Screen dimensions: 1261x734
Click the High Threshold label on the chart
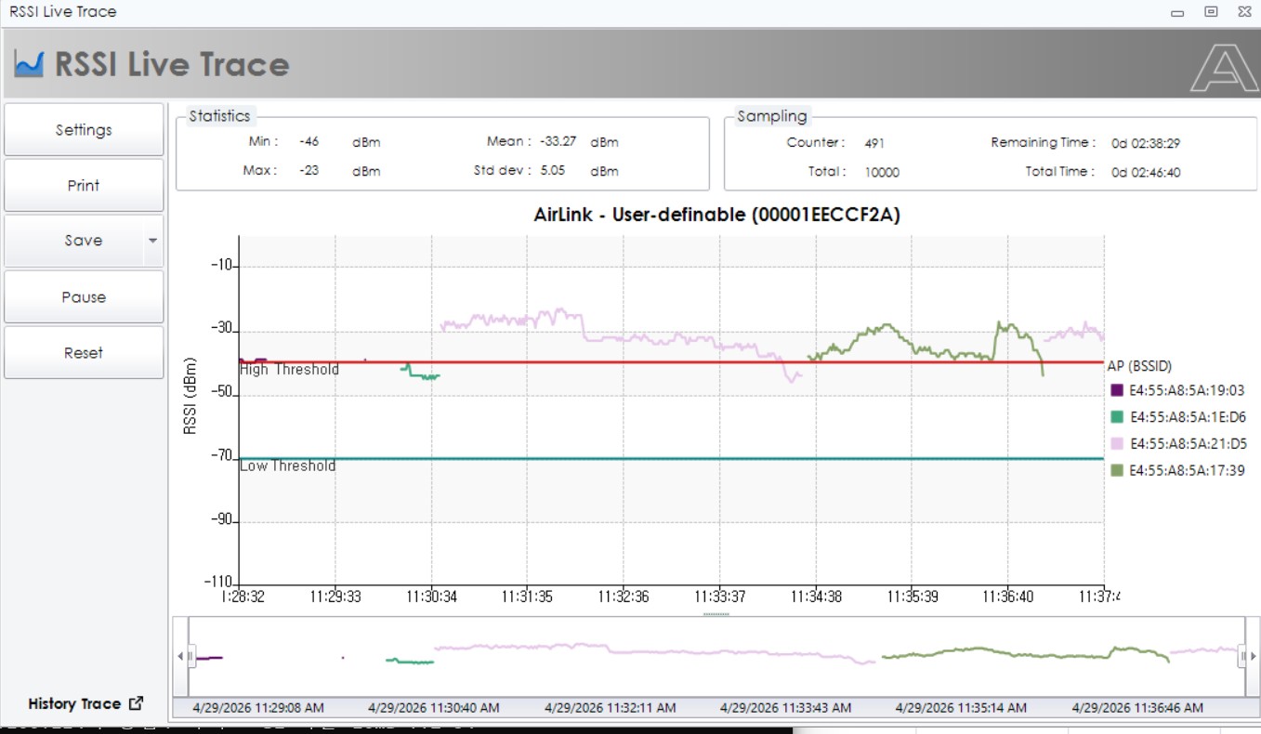coord(289,370)
